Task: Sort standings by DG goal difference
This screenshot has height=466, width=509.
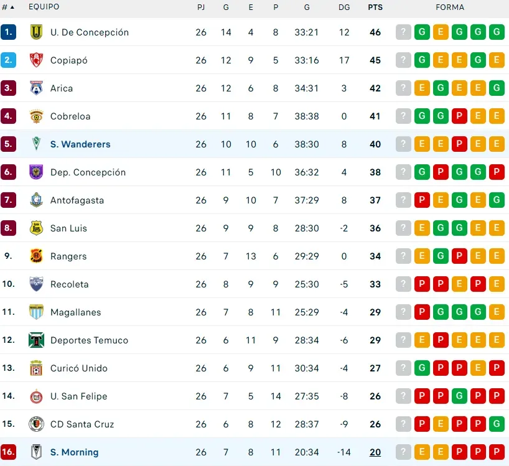Action: (344, 7)
